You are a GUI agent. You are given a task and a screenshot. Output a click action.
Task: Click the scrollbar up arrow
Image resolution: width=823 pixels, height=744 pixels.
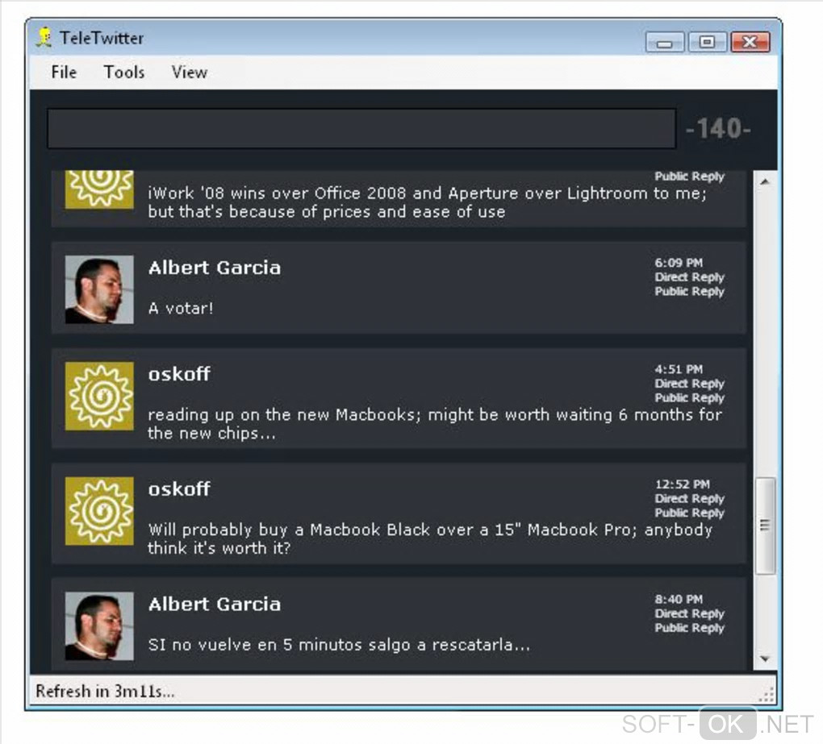tap(765, 181)
